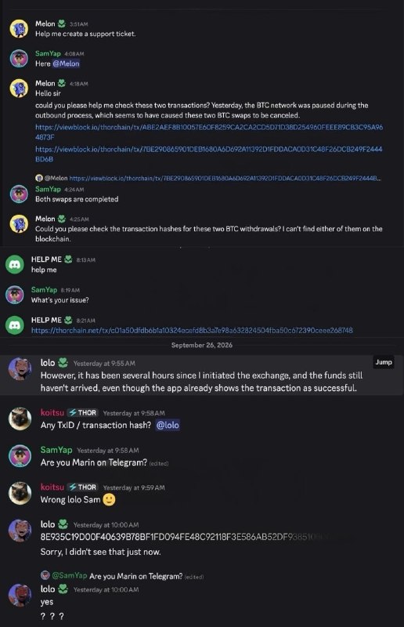This screenshot has height=627, width=404.
Task: Click lolo's avatar on the highlighted message
Action: click(20, 368)
